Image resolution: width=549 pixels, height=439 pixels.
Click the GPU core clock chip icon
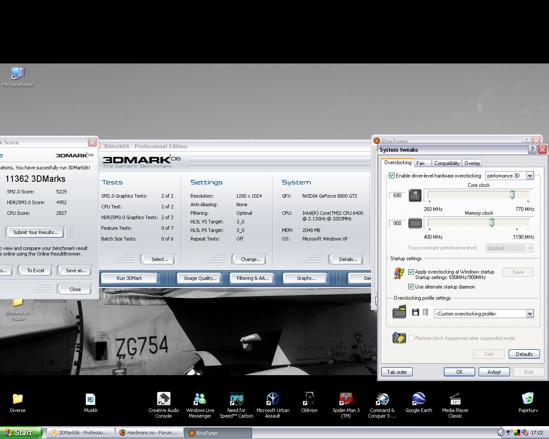[415, 195]
